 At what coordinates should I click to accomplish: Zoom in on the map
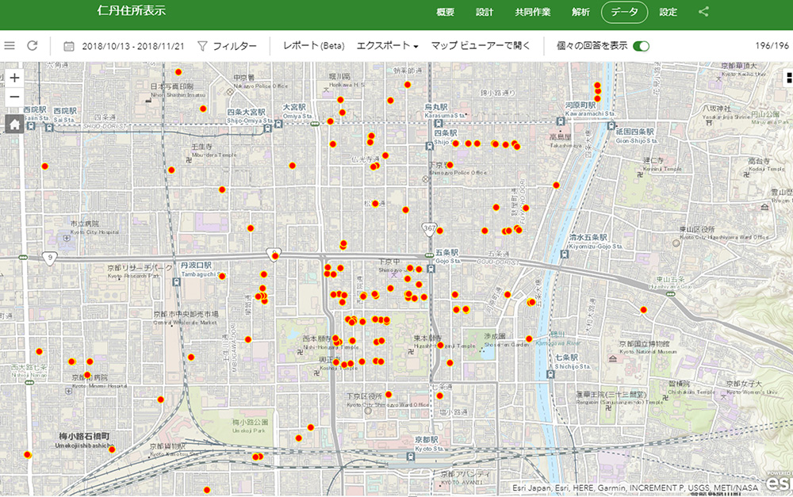click(x=14, y=78)
